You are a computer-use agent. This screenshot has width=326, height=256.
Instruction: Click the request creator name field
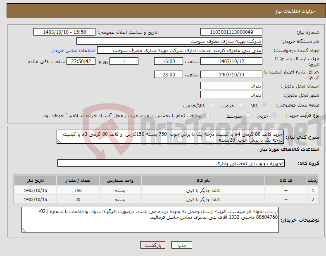180,50
